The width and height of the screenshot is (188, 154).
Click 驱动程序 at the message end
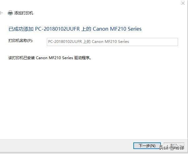click(82, 58)
